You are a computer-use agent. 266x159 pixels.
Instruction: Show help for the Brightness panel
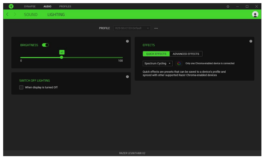coord(127,41)
